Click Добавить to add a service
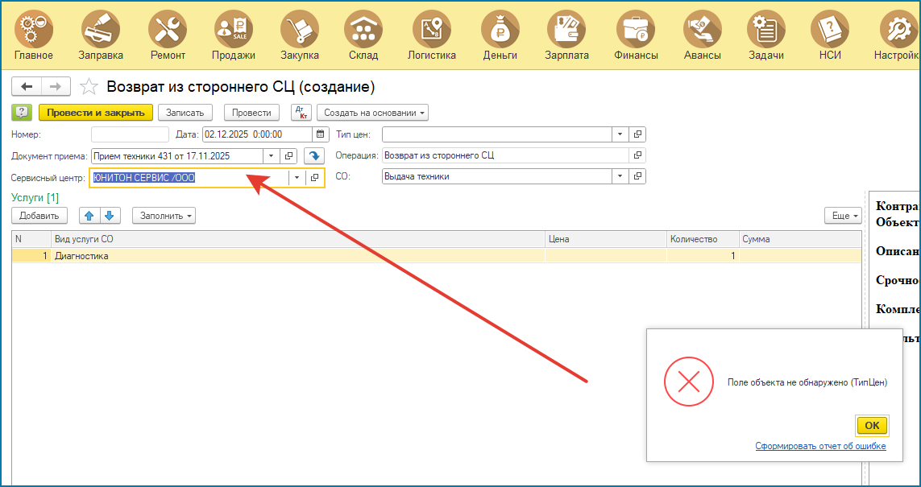921x487 pixels. coord(39,216)
